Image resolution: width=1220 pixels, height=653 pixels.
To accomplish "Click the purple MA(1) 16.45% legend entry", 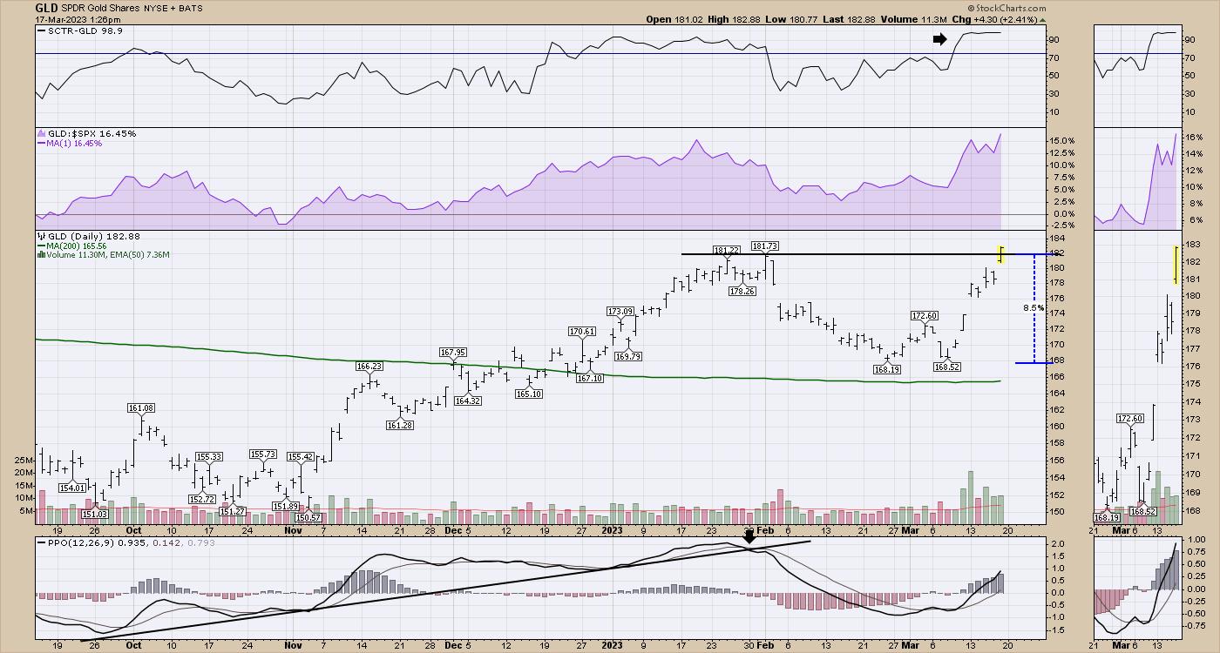I will 72,143.
